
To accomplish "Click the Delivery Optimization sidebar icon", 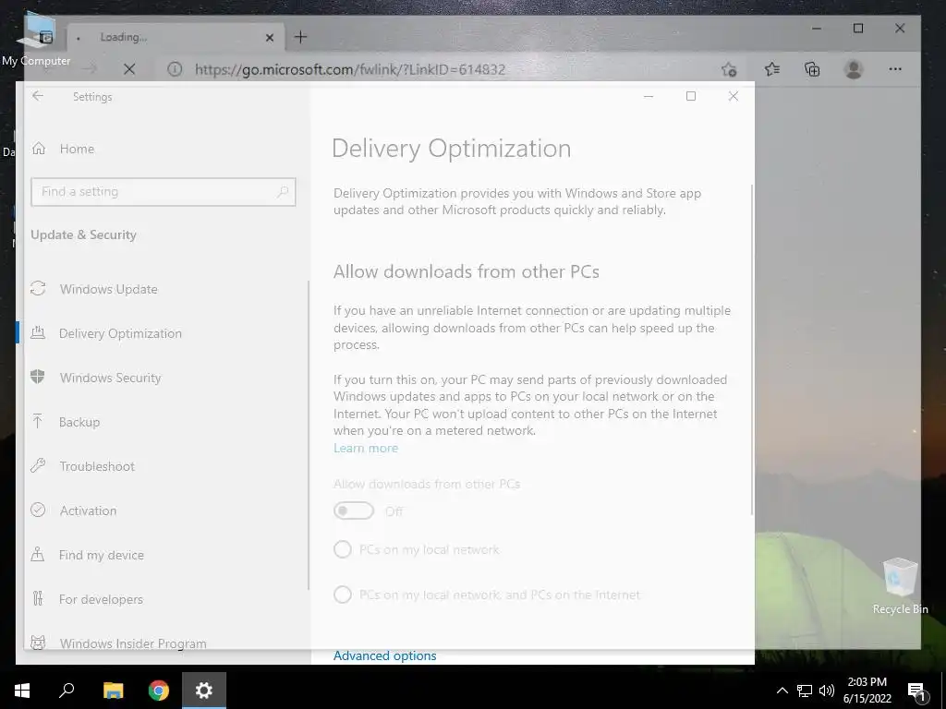I will (x=38, y=332).
